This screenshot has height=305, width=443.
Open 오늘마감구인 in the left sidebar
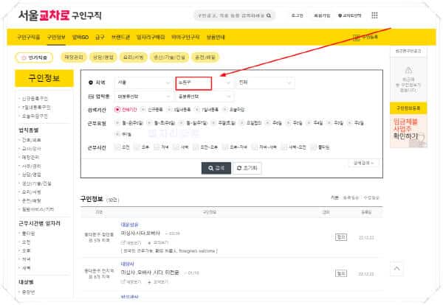[x=35, y=116]
